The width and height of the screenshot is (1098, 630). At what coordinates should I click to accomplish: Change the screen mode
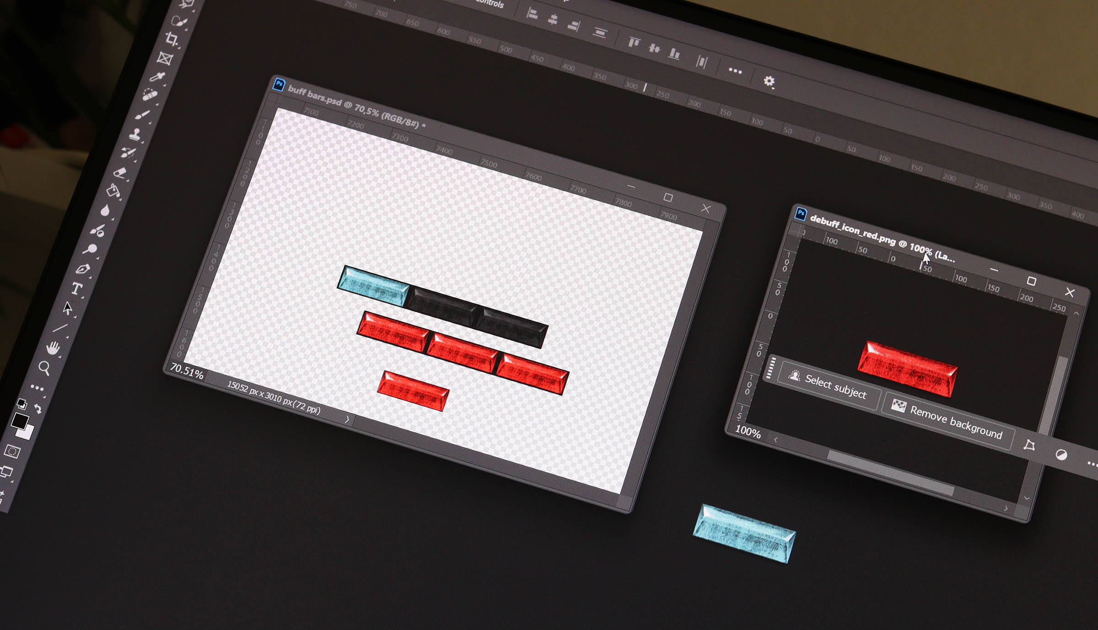5,472
